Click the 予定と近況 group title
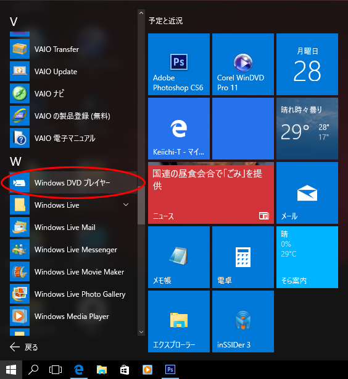 coord(166,21)
